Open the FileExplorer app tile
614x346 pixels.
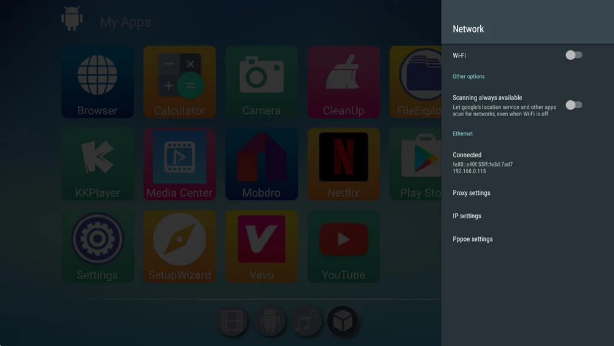click(416, 82)
